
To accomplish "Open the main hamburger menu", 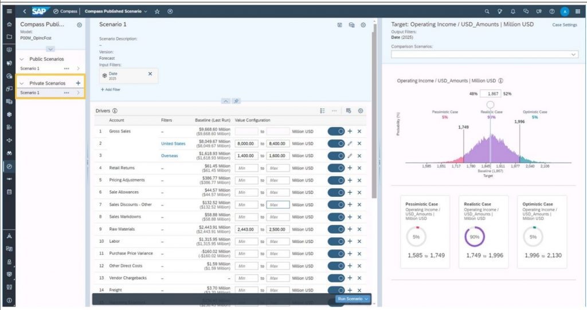I will tap(9, 11).
